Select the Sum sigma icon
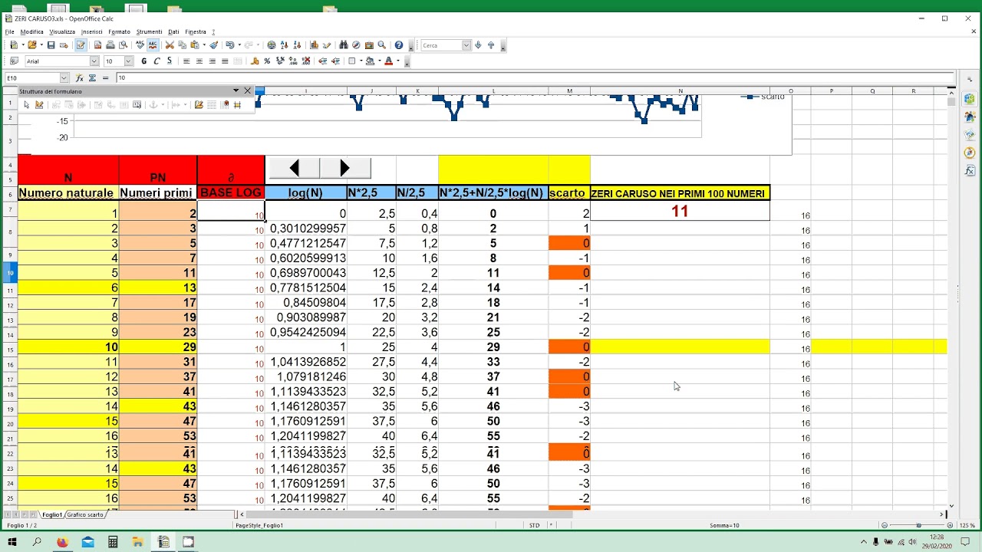The image size is (982, 552). coord(92,77)
